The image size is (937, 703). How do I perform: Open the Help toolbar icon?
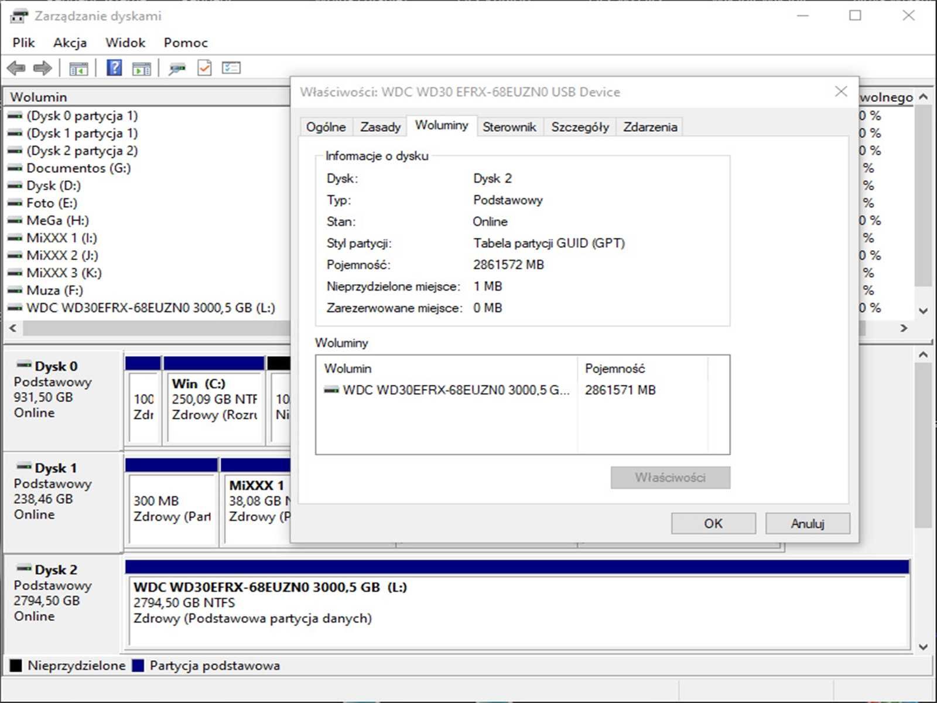point(114,68)
